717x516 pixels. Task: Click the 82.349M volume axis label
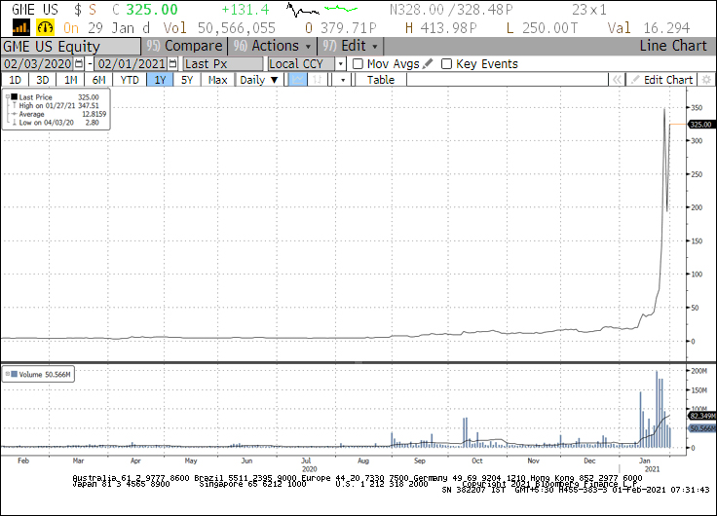[702, 416]
